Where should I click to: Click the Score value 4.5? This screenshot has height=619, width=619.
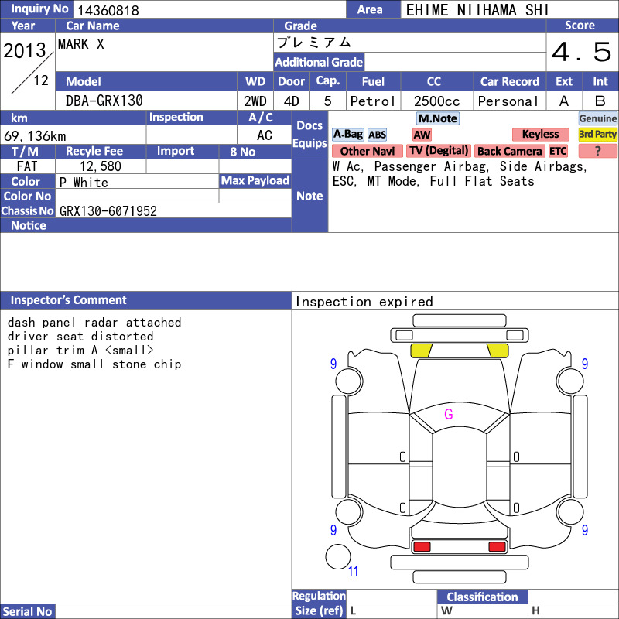(582, 52)
